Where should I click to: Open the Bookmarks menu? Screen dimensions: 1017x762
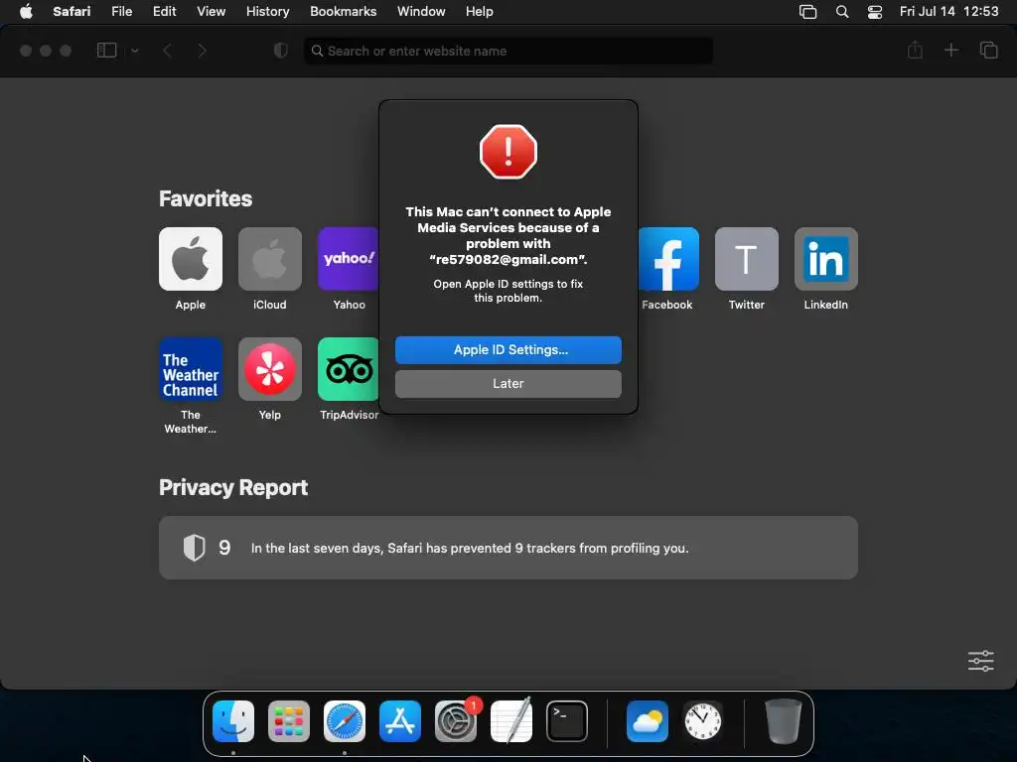[343, 12]
